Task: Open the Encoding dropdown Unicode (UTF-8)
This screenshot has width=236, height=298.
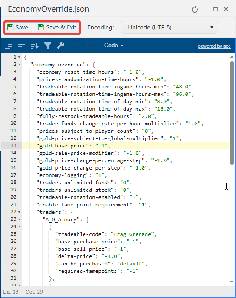Action: tap(169, 28)
